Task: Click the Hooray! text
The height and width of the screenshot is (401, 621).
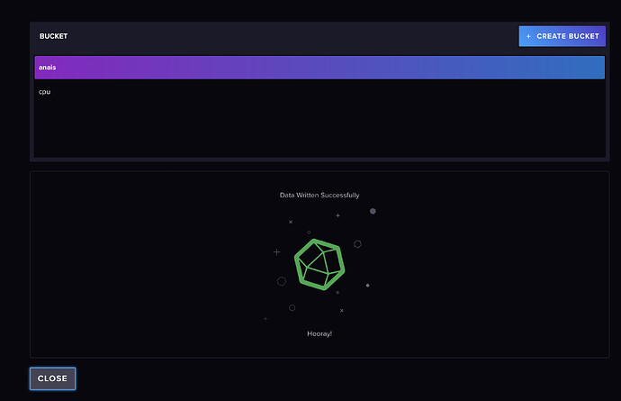Action: [x=319, y=333]
